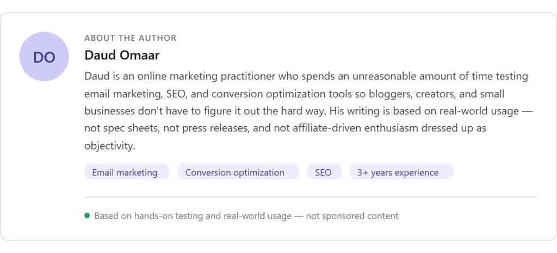Click the ABOUT THE AUTHOR heading

(x=131, y=38)
